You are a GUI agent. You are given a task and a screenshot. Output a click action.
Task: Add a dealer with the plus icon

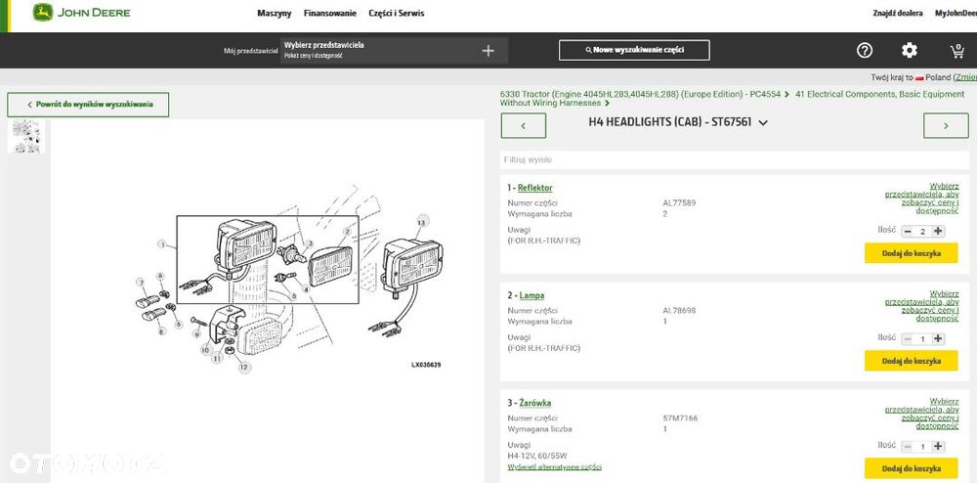(488, 51)
